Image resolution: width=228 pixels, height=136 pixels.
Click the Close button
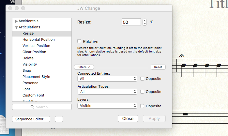point(128,119)
